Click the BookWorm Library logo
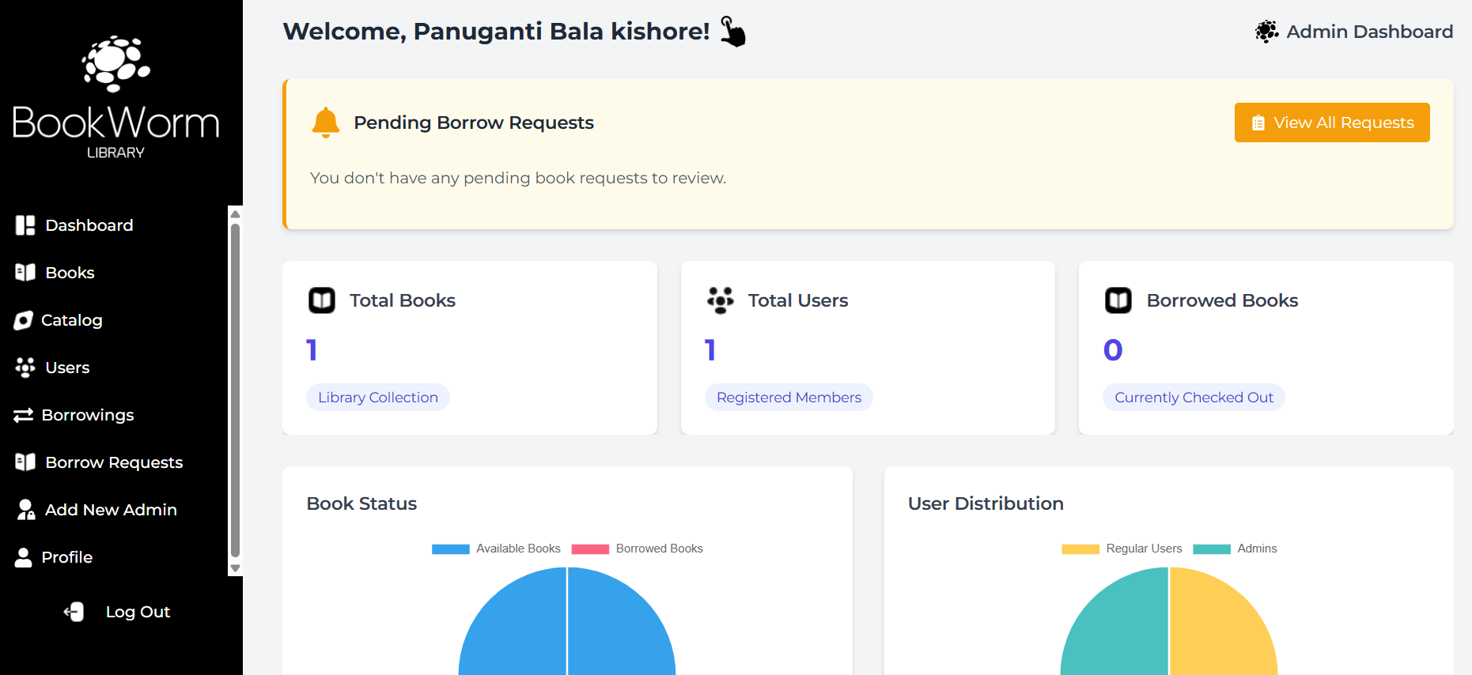 [x=115, y=97]
